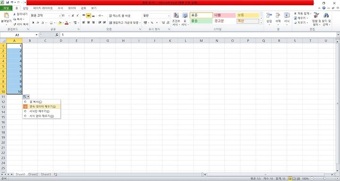This screenshot has height=181, width=340.
Task: Switch to Page Layout view in status bar
Action: (x=294, y=179)
